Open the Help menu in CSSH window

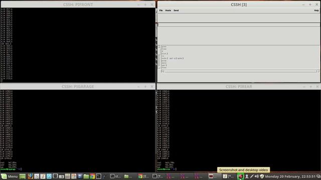click(x=316, y=10)
